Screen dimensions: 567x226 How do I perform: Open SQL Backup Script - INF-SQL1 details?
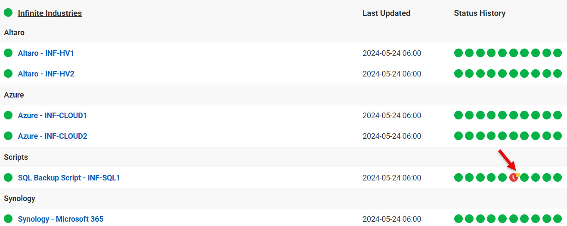point(69,177)
